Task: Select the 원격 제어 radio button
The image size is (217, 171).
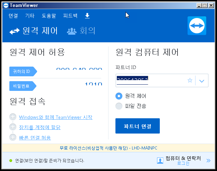Action: [119, 96]
